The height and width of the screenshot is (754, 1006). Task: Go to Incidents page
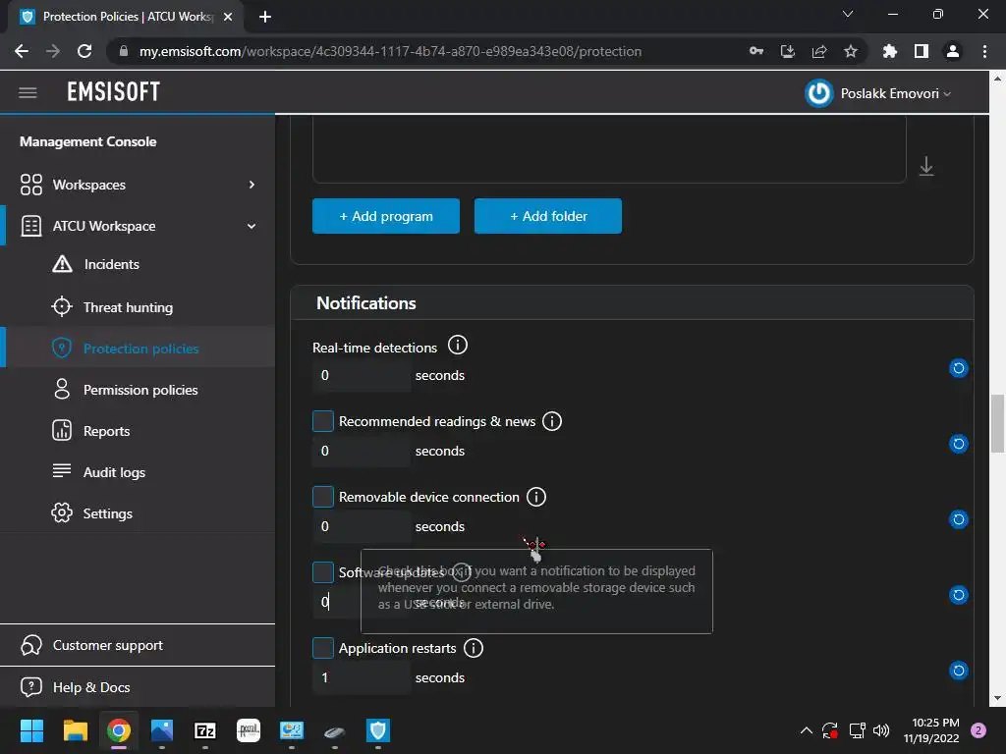pyautogui.click(x=112, y=264)
